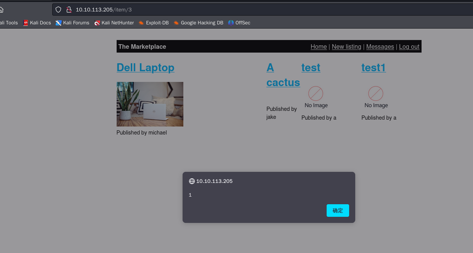Click Log out in Marketplace navigation

409,46
